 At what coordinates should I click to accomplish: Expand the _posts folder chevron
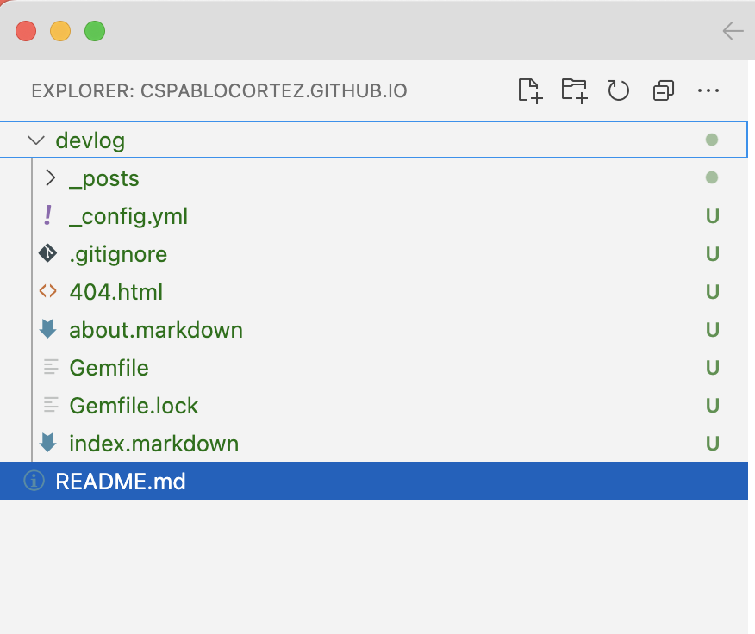coord(50,177)
